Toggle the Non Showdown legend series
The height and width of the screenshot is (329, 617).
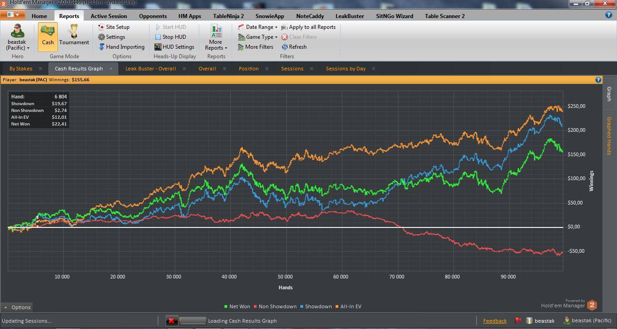[275, 306]
